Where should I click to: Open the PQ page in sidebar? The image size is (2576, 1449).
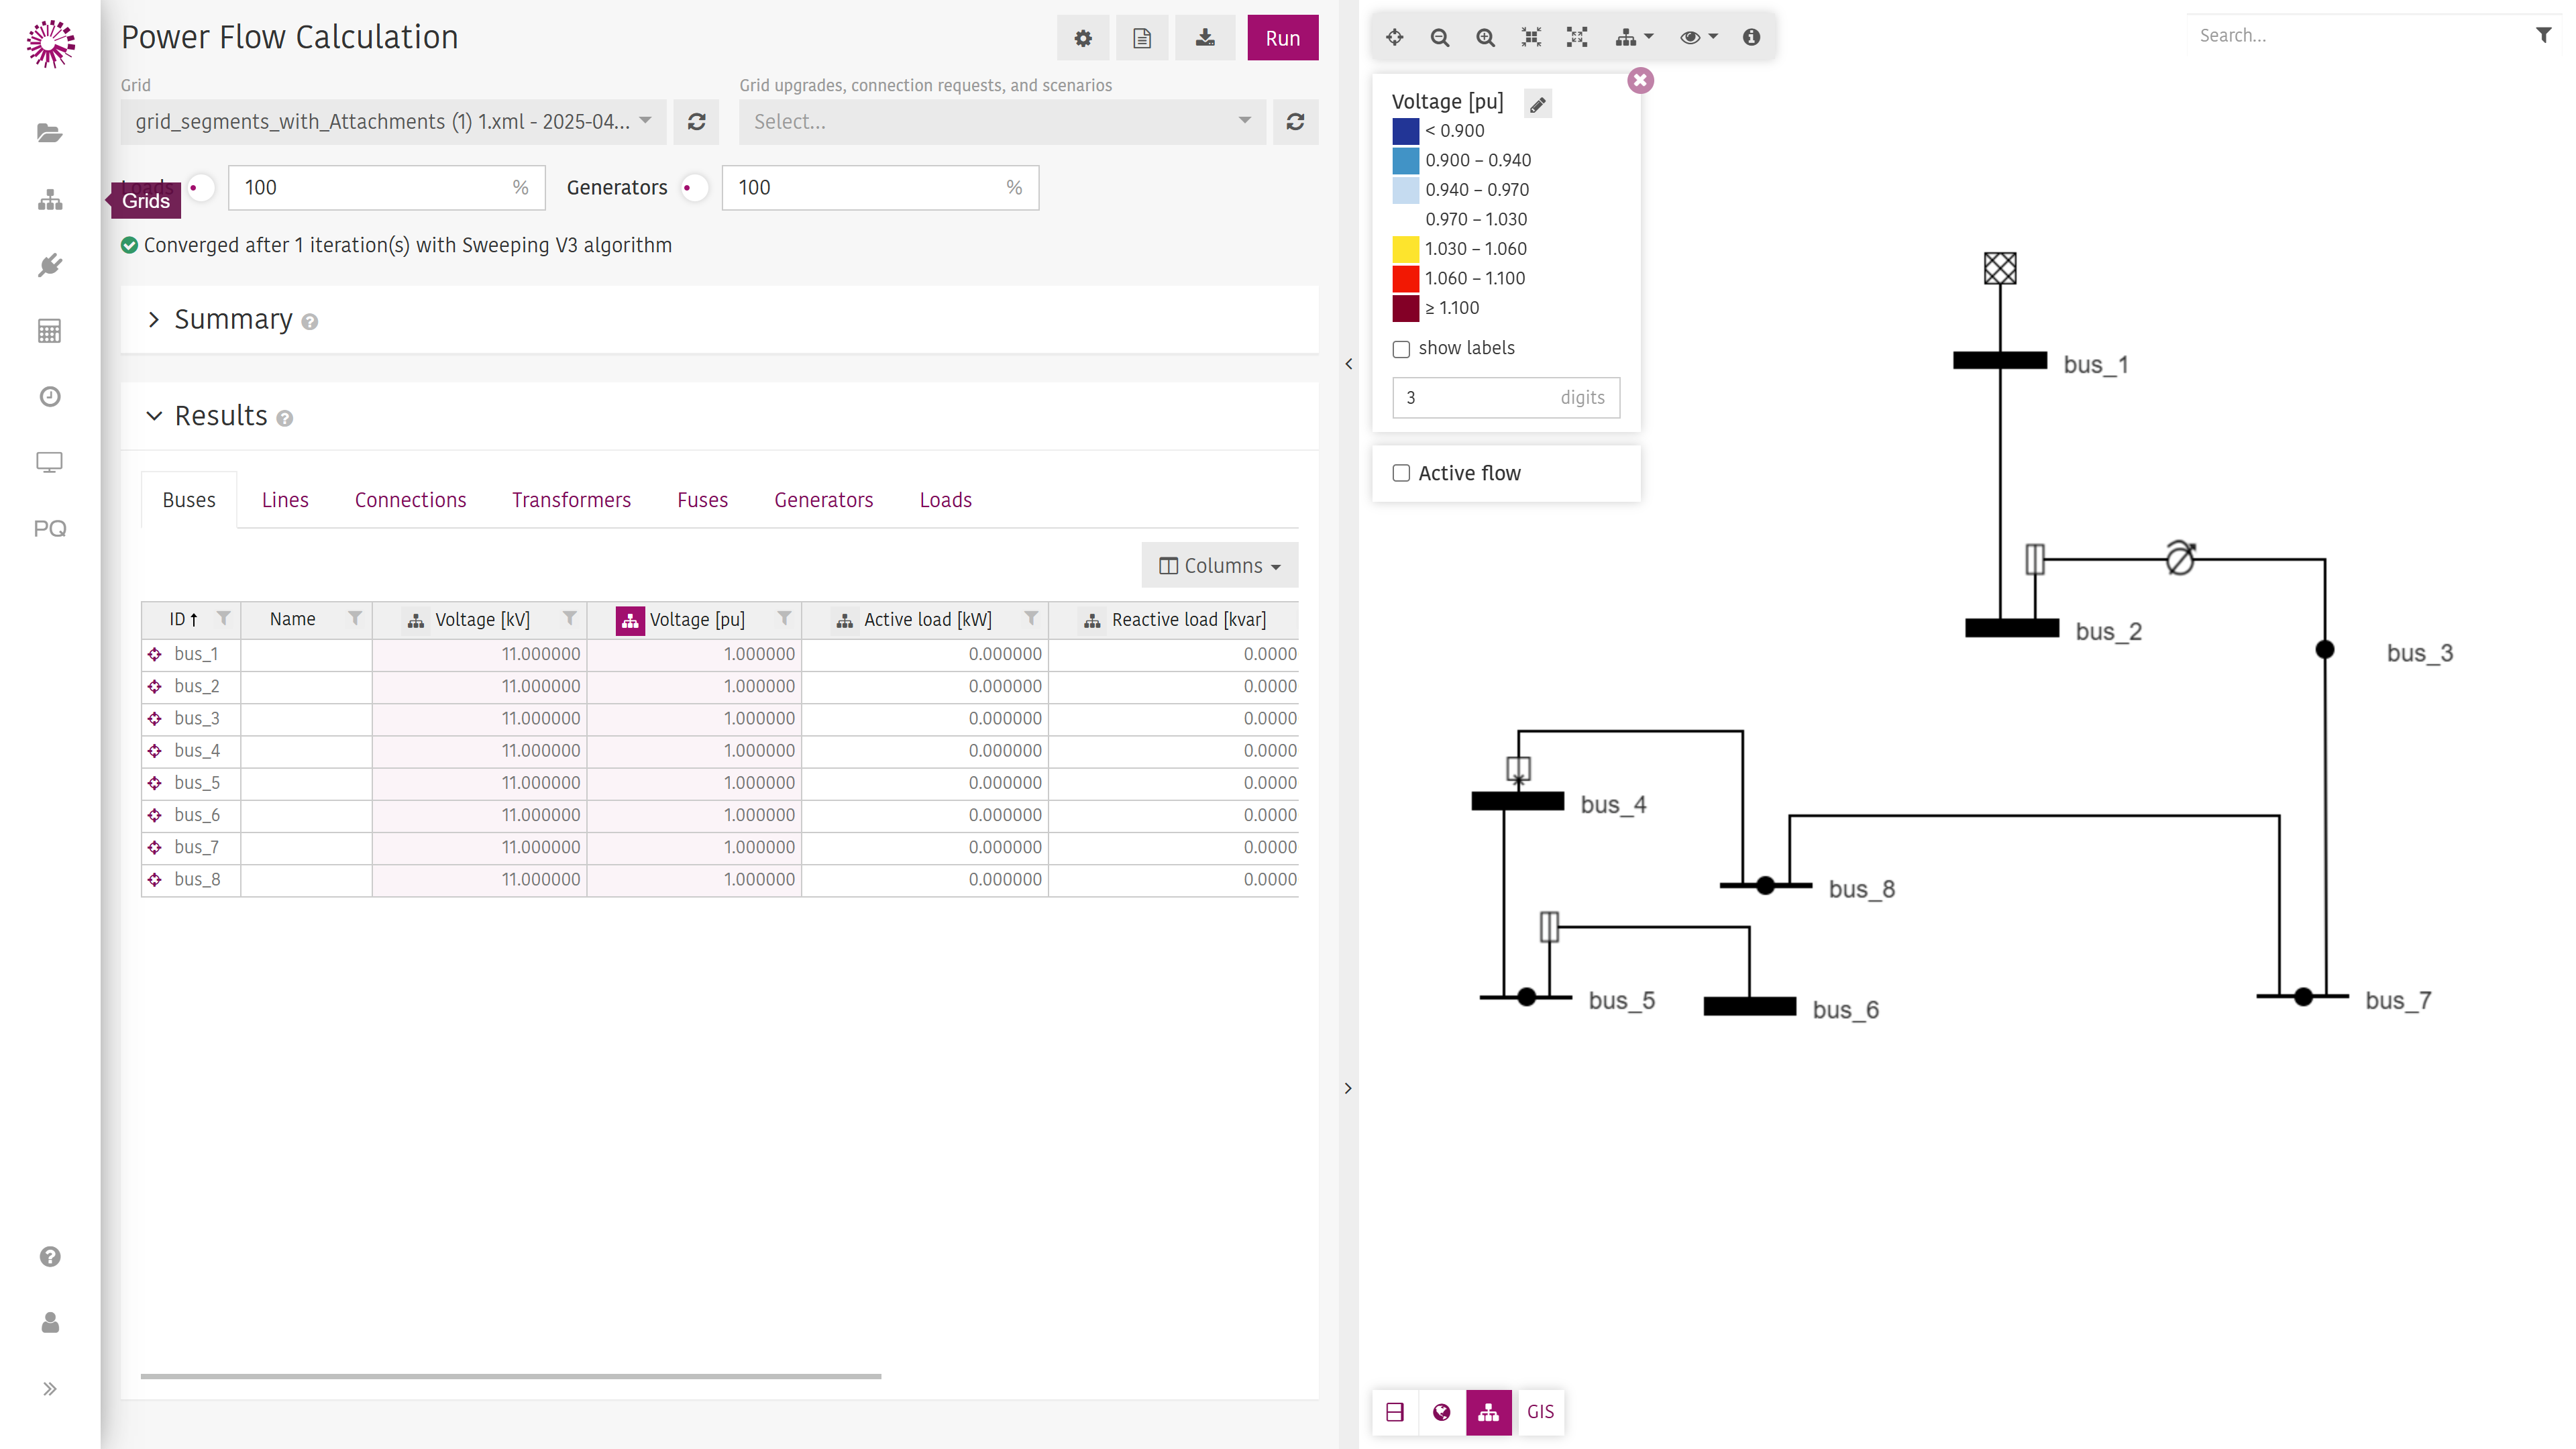(50, 528)
